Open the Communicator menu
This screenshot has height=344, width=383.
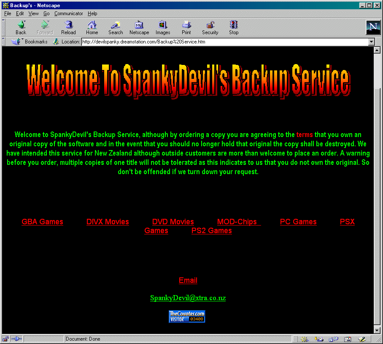pos(68,13)
